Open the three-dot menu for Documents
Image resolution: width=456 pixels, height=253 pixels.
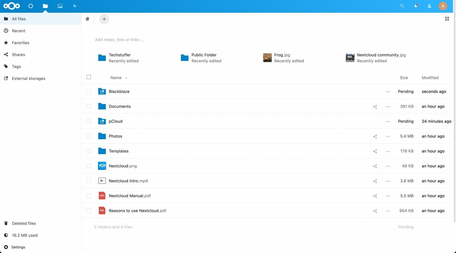[x=388, y=106]
